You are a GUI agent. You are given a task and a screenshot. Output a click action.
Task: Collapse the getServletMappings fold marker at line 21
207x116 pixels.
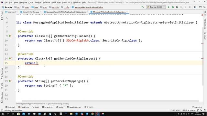point(15,90)
